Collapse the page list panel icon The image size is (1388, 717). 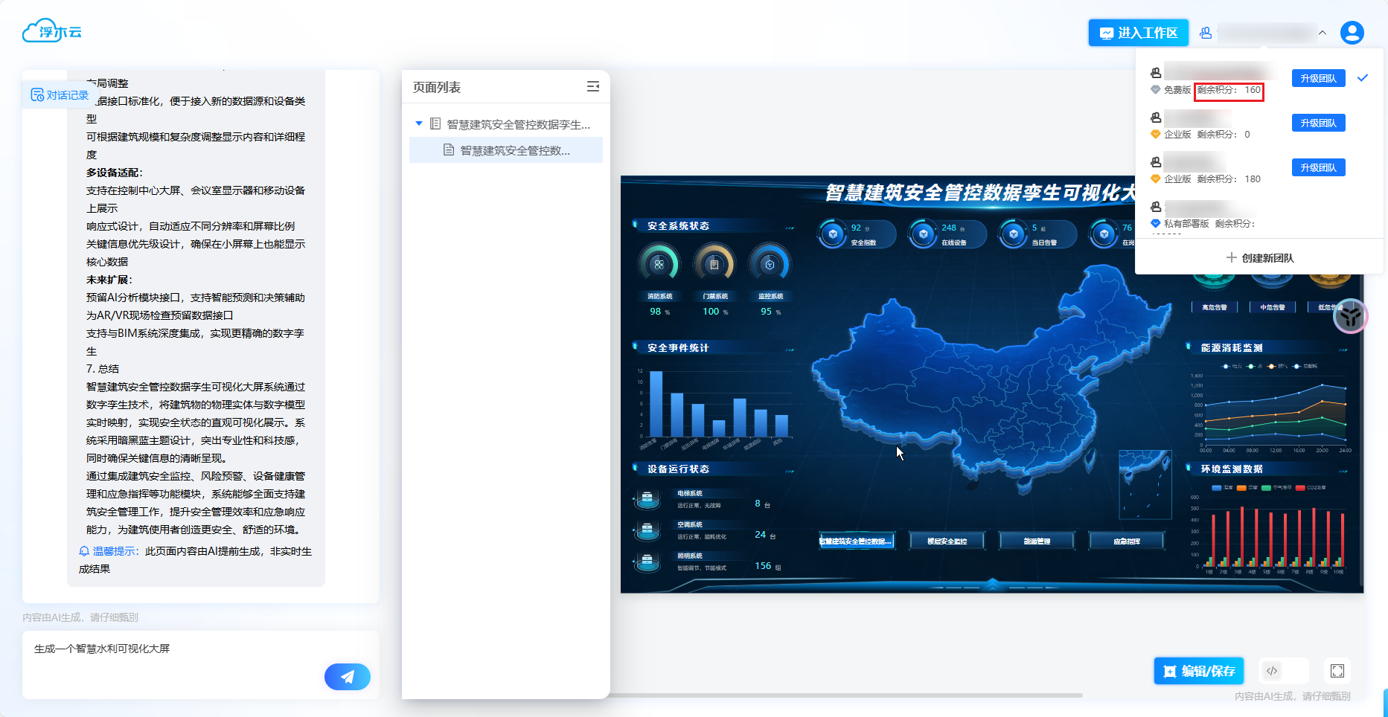[x=592, y=87]
